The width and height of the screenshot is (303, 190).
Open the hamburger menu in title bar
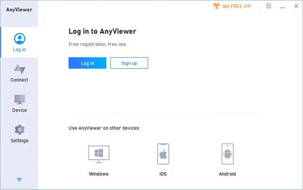point(269,6)
